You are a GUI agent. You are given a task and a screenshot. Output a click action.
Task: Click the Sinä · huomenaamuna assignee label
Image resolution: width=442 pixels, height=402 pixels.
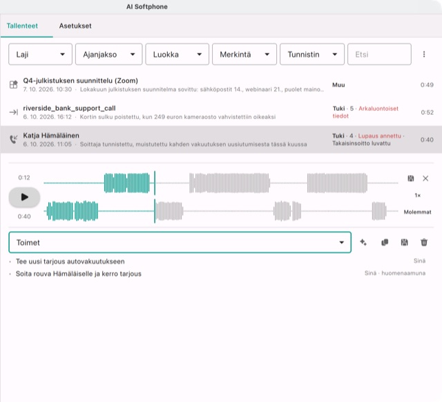pyautogui.click(x=395, y=273)
